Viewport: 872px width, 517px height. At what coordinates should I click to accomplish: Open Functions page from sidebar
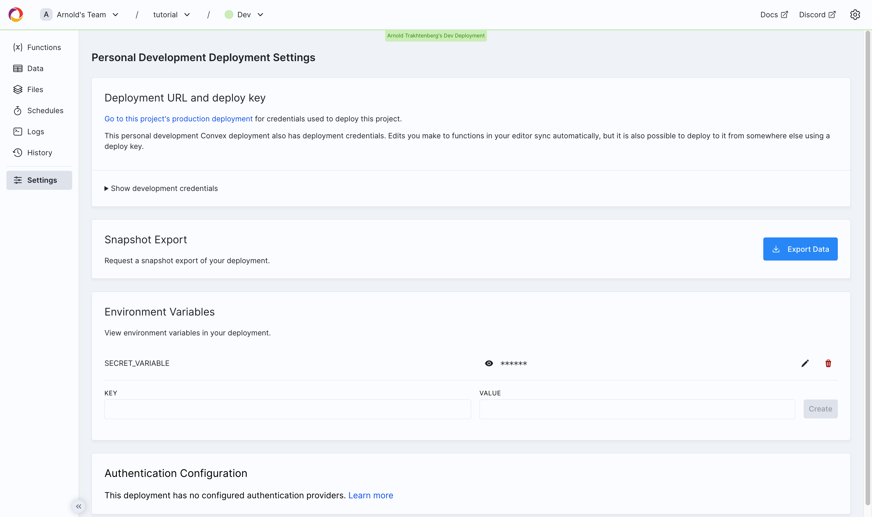coord(44,47)
